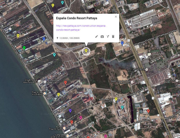
Task: Select yellow marker next to B2 Jomtien label
Action: click(x=116, y=99)
